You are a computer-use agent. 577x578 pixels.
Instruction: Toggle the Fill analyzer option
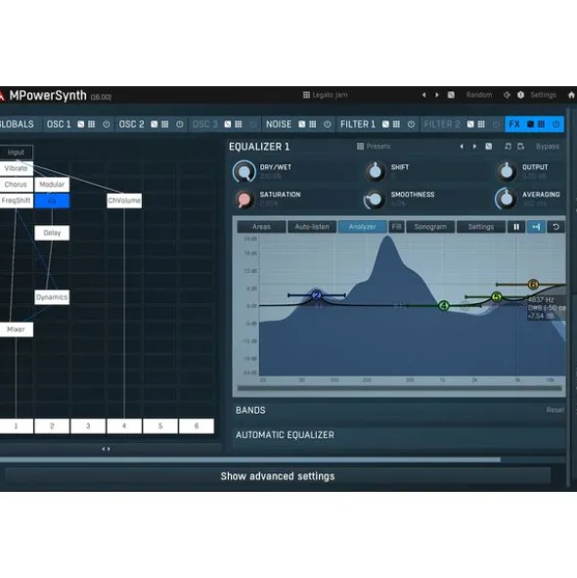pos(396,227)
